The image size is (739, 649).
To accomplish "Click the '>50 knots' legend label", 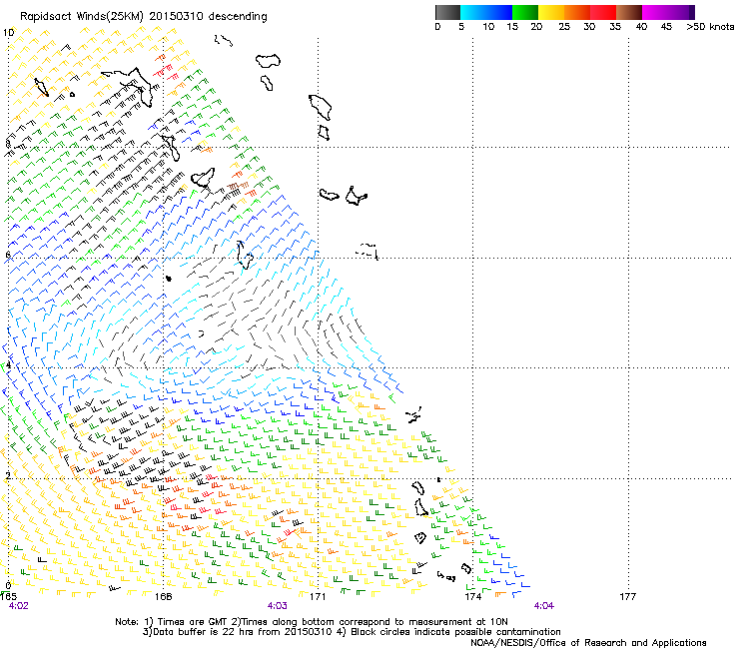I will tap(710, 27).
